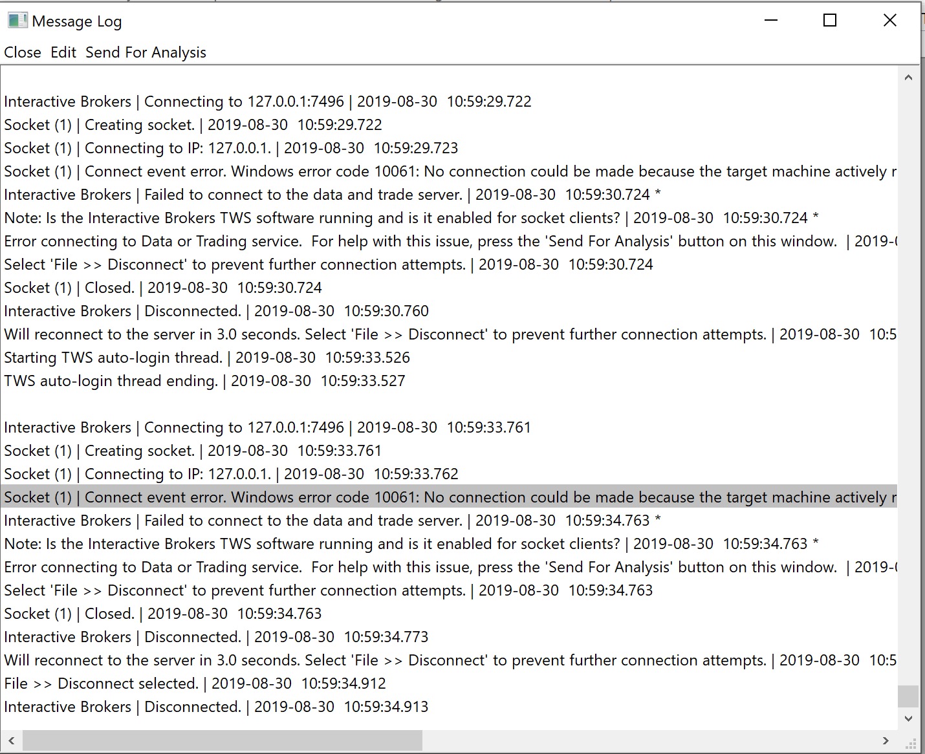This screenshot has width=925, height=754.
Task: Select the TWS software Note line at 10:59:30.724
Action: [411, 218]
